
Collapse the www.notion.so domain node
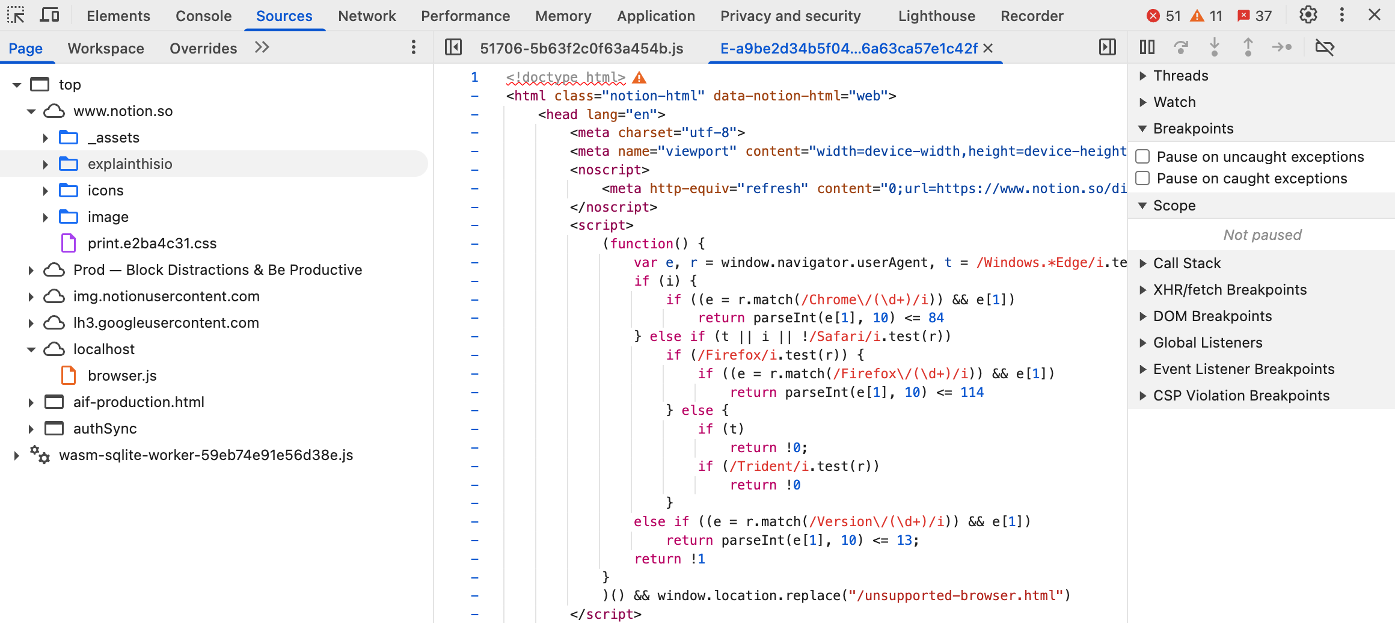click(31, 111)
